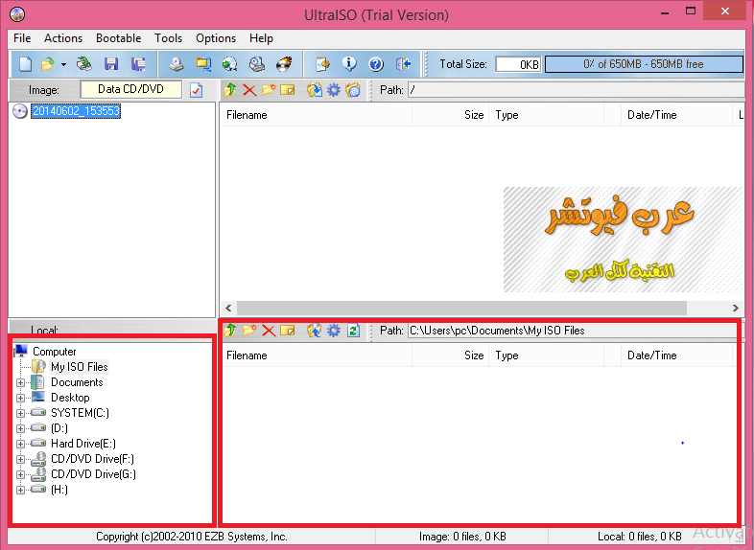Click the Exit door icon
The height and width of the screenshot is (550, 754).
pyautogui.click(x=403, y=64)
